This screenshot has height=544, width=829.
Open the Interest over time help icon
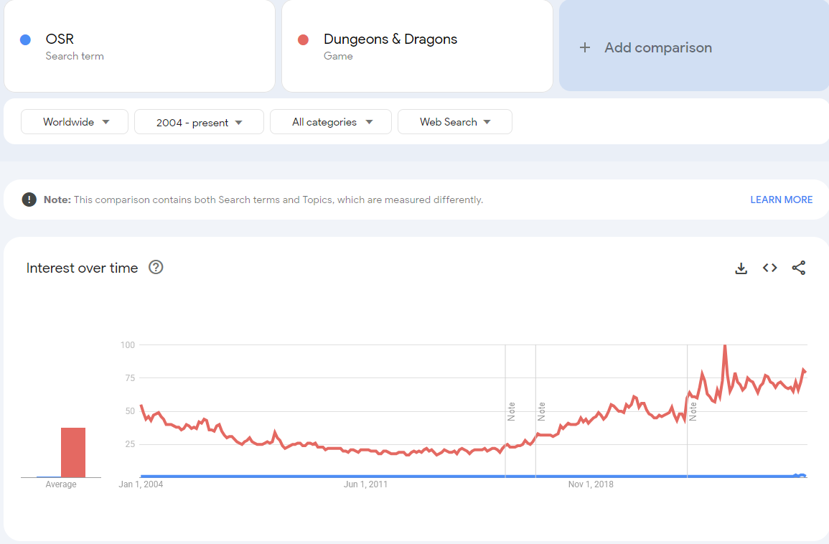[x=156, y=268]
